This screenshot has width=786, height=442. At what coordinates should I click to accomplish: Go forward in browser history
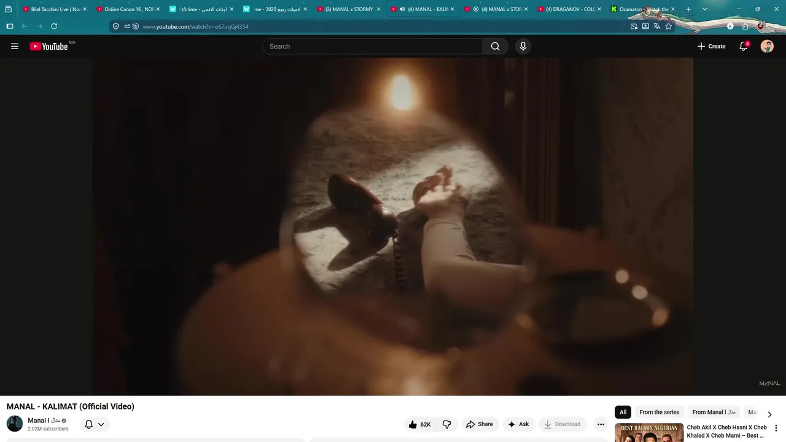click(39, 26)
